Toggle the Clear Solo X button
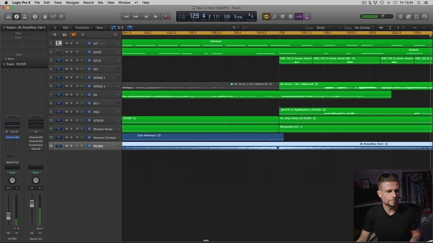Screen dimensions: 433x243 (282, 17)
